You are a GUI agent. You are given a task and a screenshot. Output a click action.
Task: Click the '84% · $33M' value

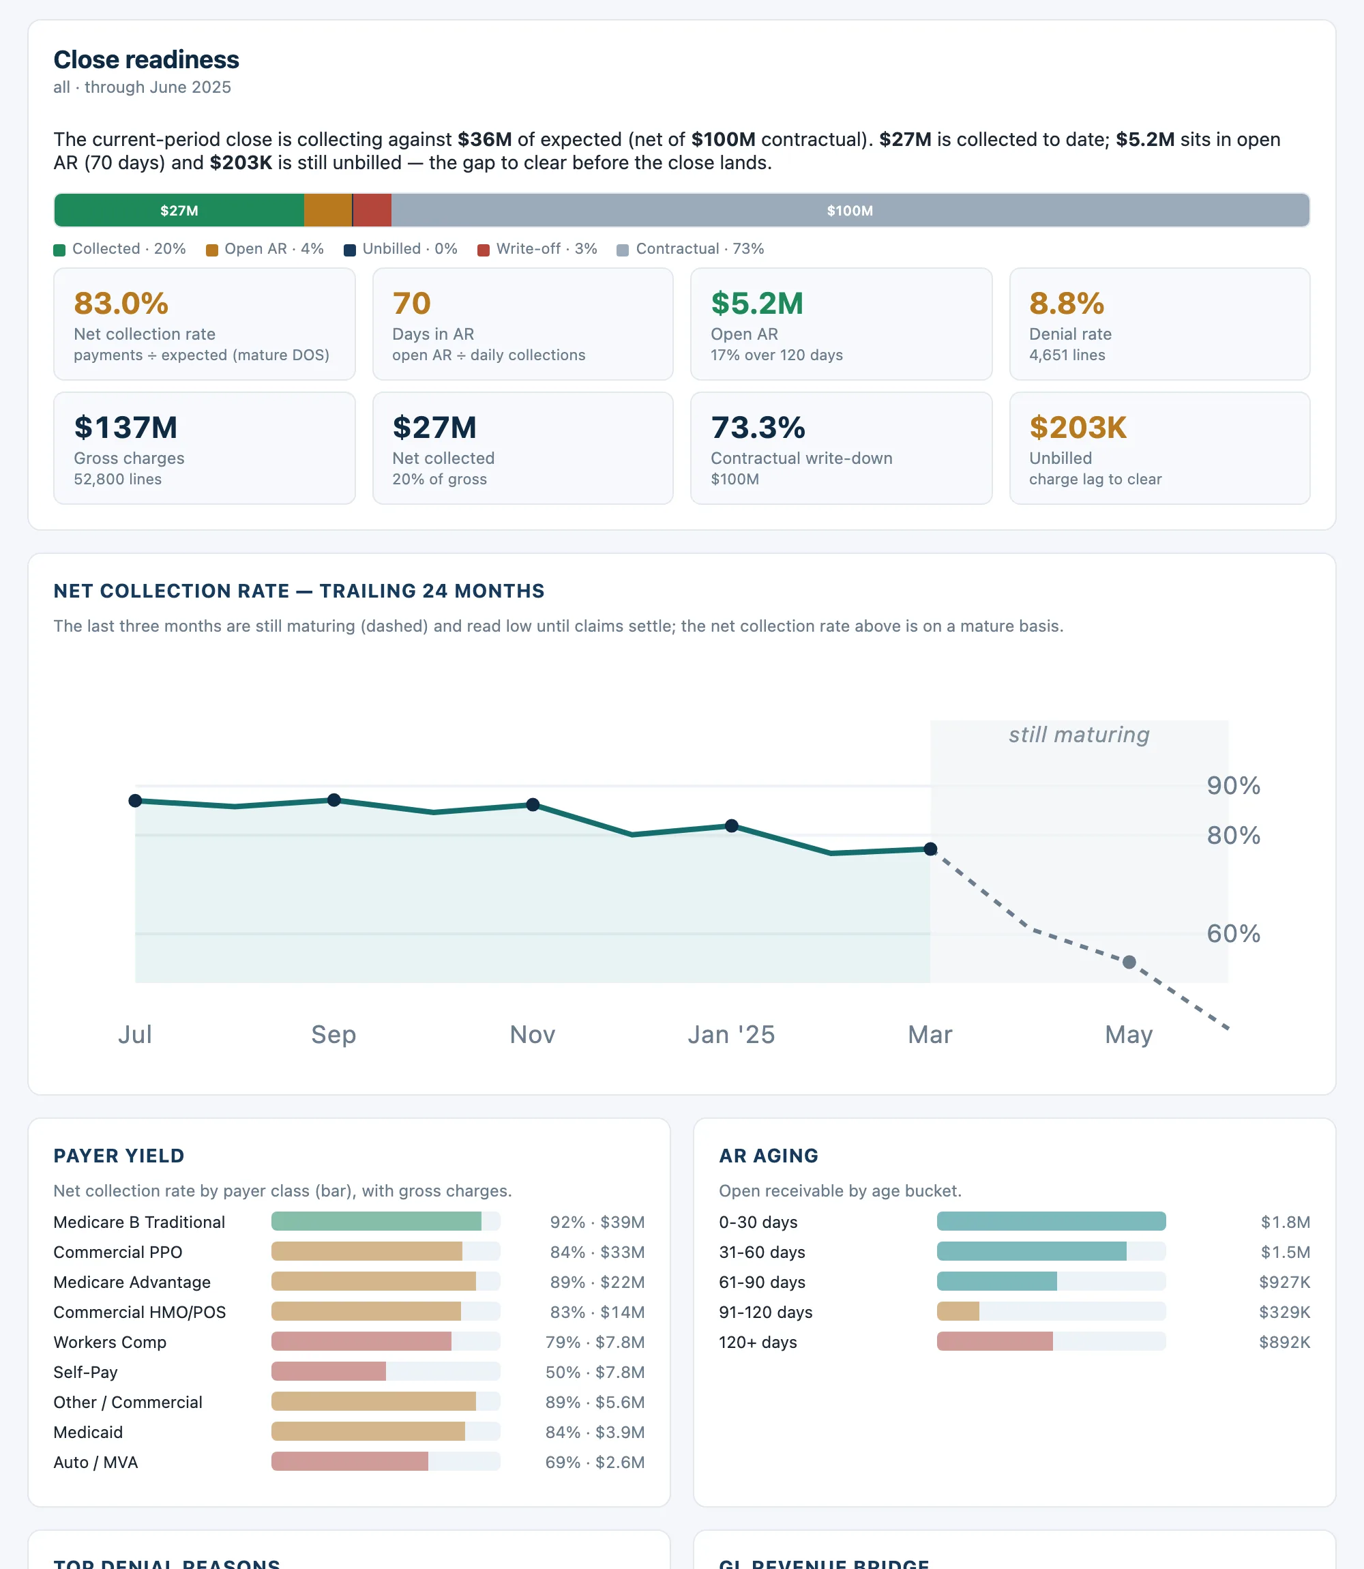point(597,1252)
